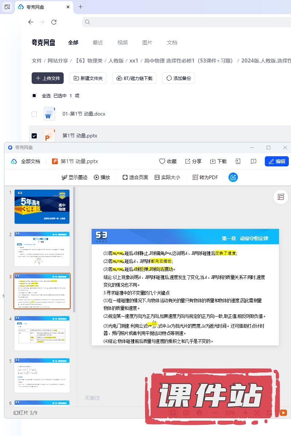Click 分享 to share the file
Image resolution: width=291 pixels, height=436 pixels.
pyautogui.click(x=193, y=161)
